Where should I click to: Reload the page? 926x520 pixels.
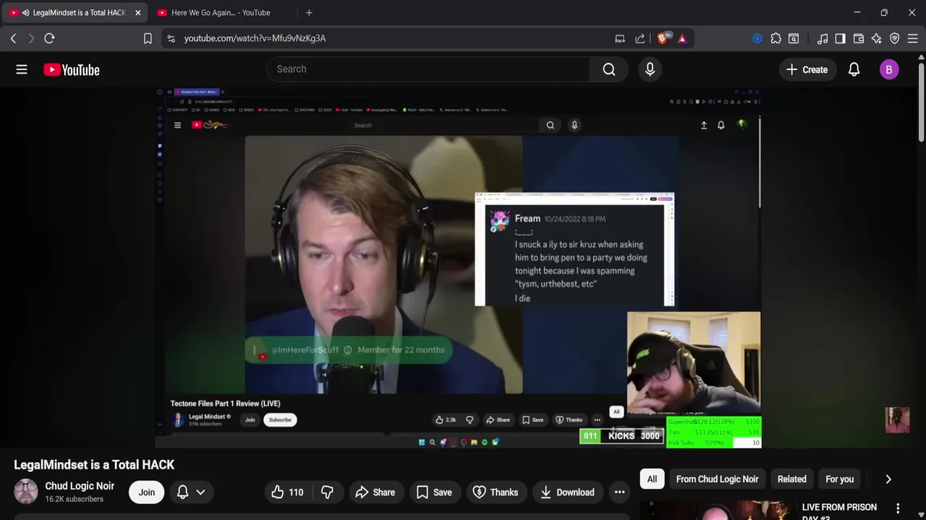pyautogui.click(x=49, y=38)
